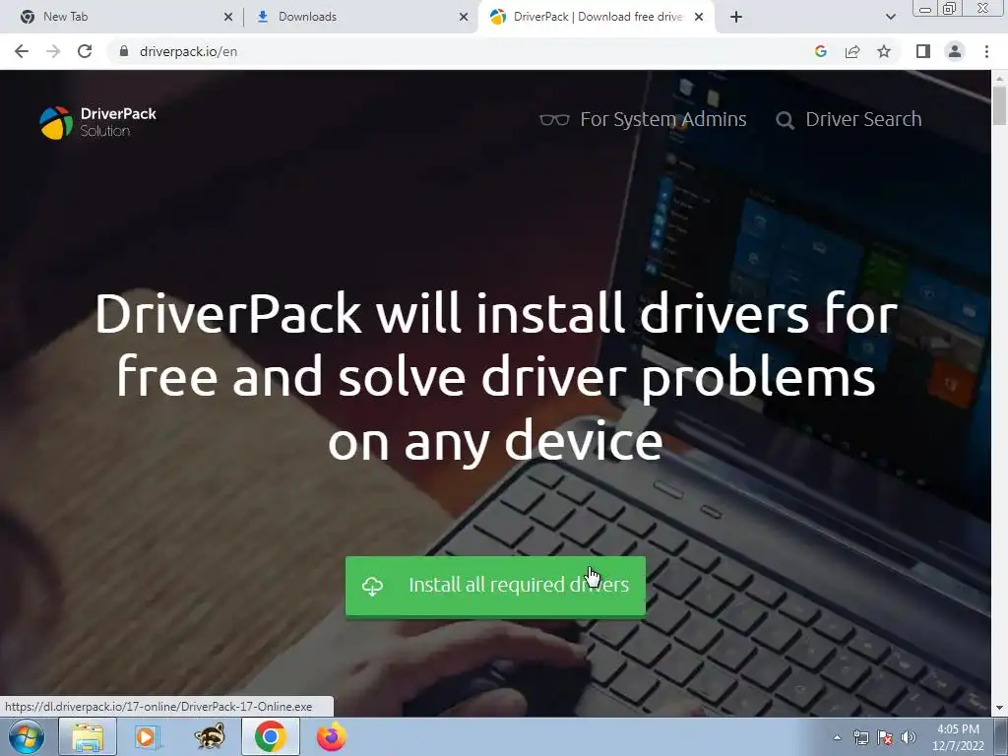This screenshot has width=1008, height=756.
Task: Click the magnifier icon beside Driver Search
Action: (x=785, y=120)
